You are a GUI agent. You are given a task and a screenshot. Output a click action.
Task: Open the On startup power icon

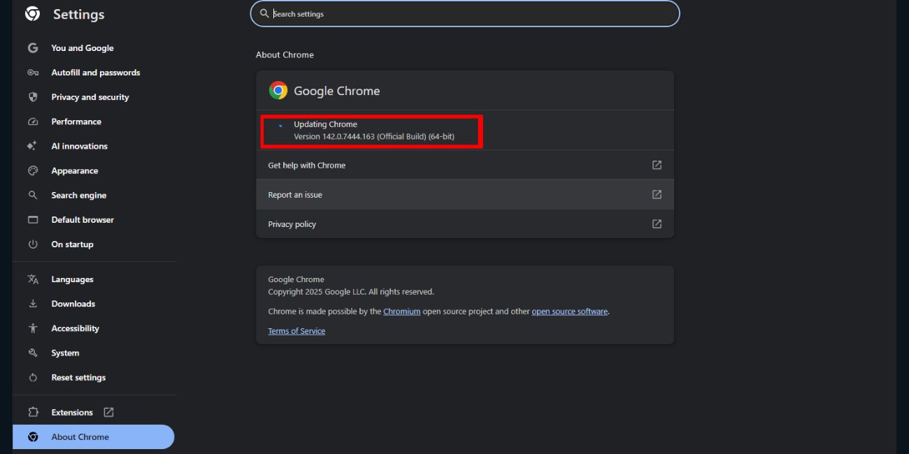[32, 244]
